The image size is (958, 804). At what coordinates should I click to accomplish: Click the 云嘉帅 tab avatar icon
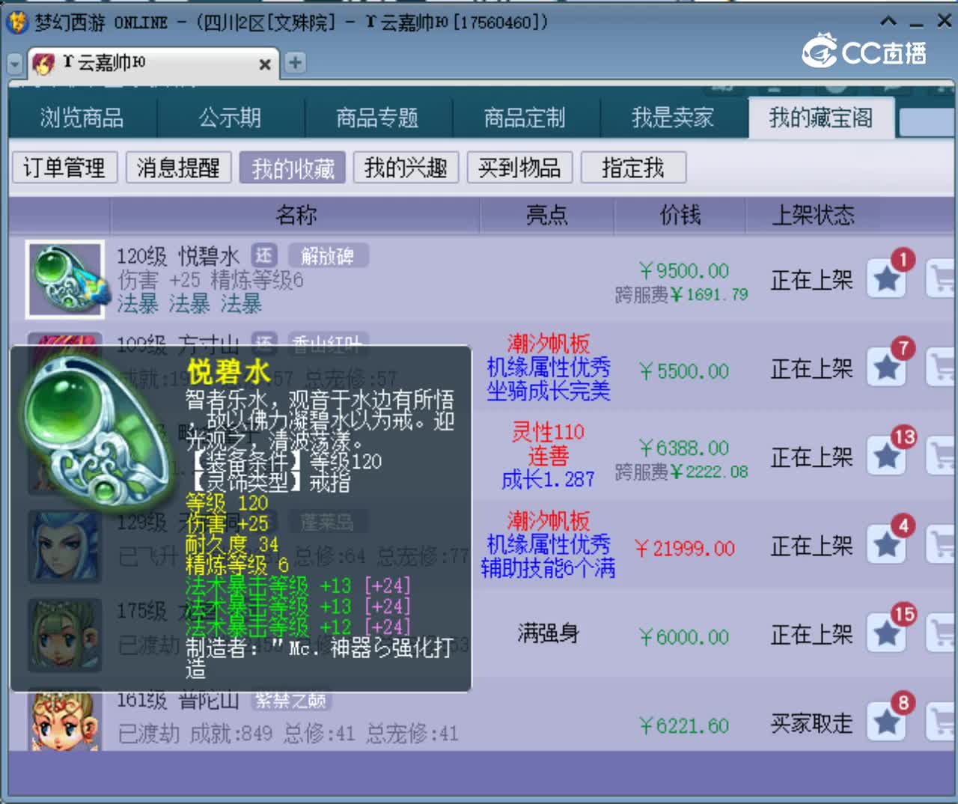coord(43,64)
